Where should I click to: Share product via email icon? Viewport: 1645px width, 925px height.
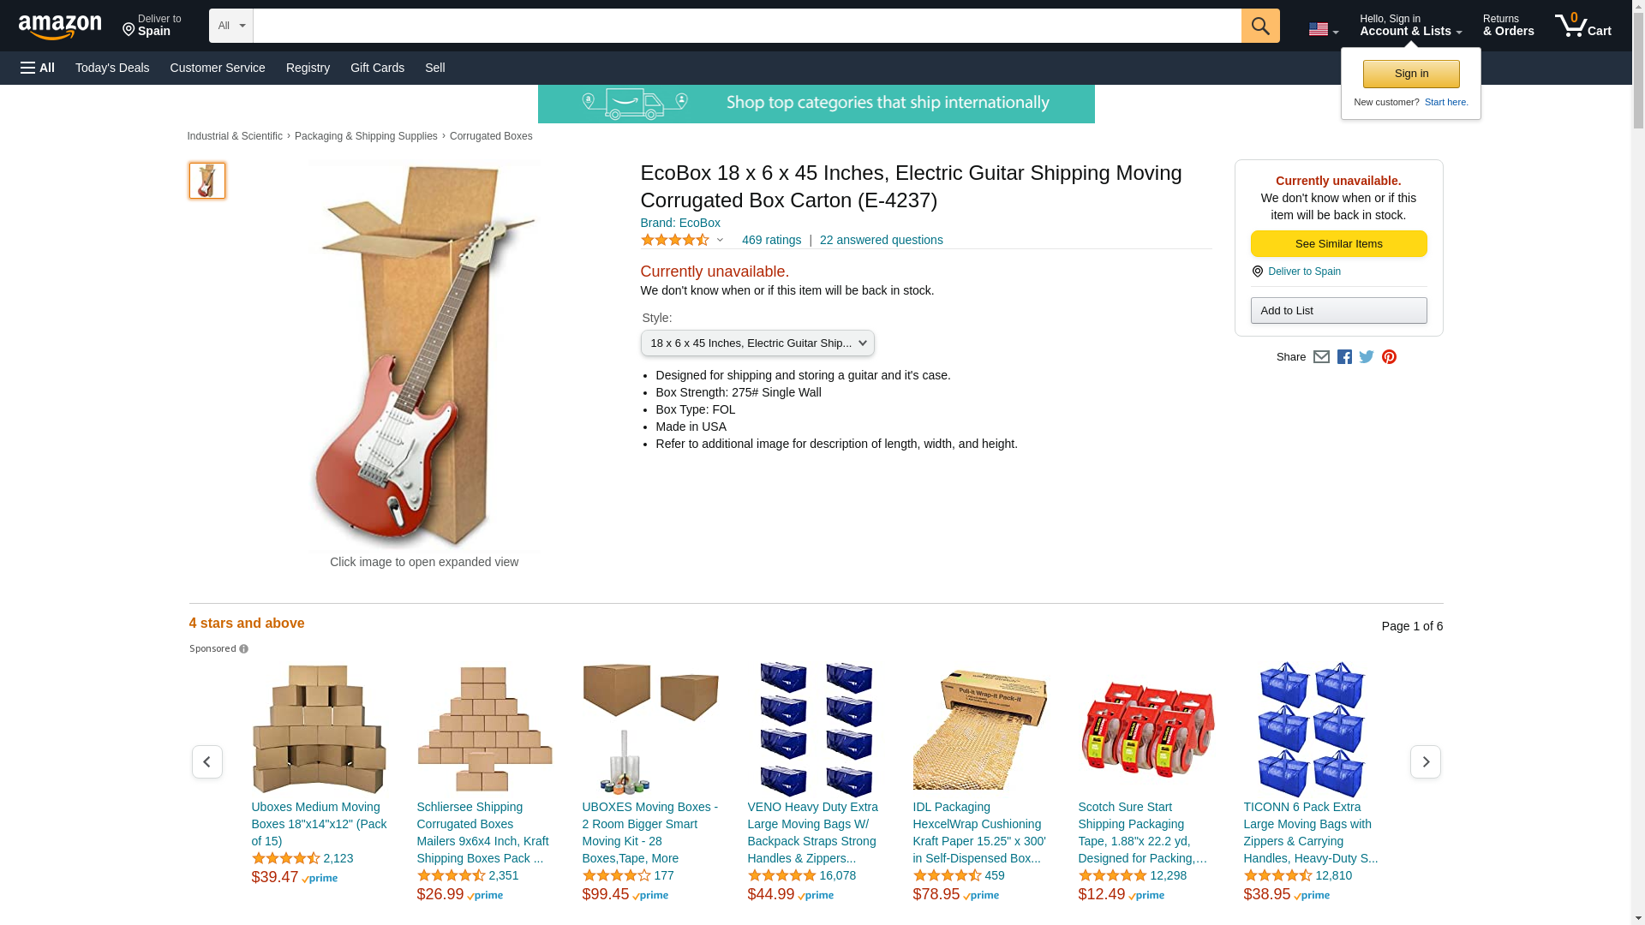point(1321,357)
